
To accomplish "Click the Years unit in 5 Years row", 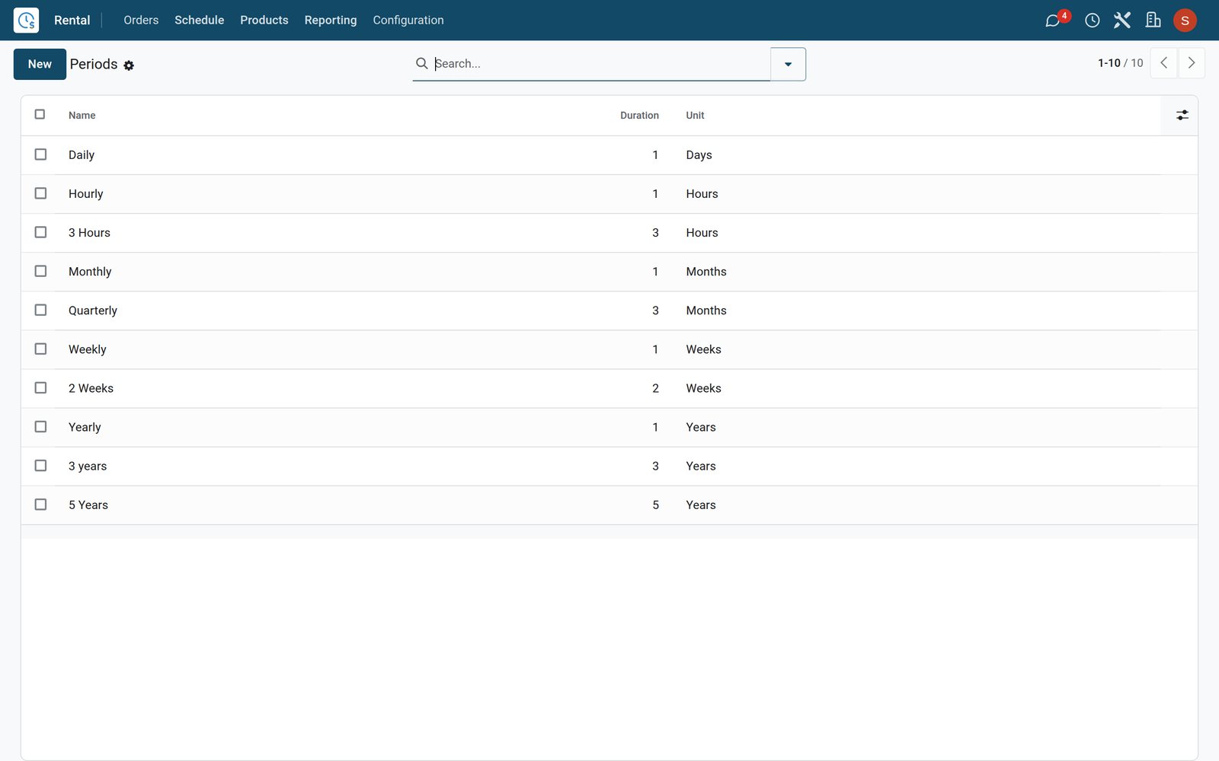I will [701, 505].
